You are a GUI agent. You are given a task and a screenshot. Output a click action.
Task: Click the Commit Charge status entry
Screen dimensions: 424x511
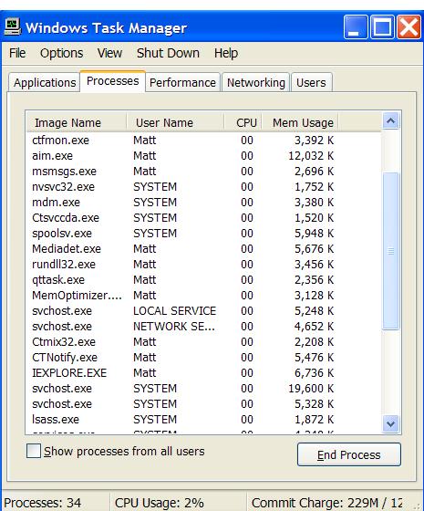click(x=327, y=503)
